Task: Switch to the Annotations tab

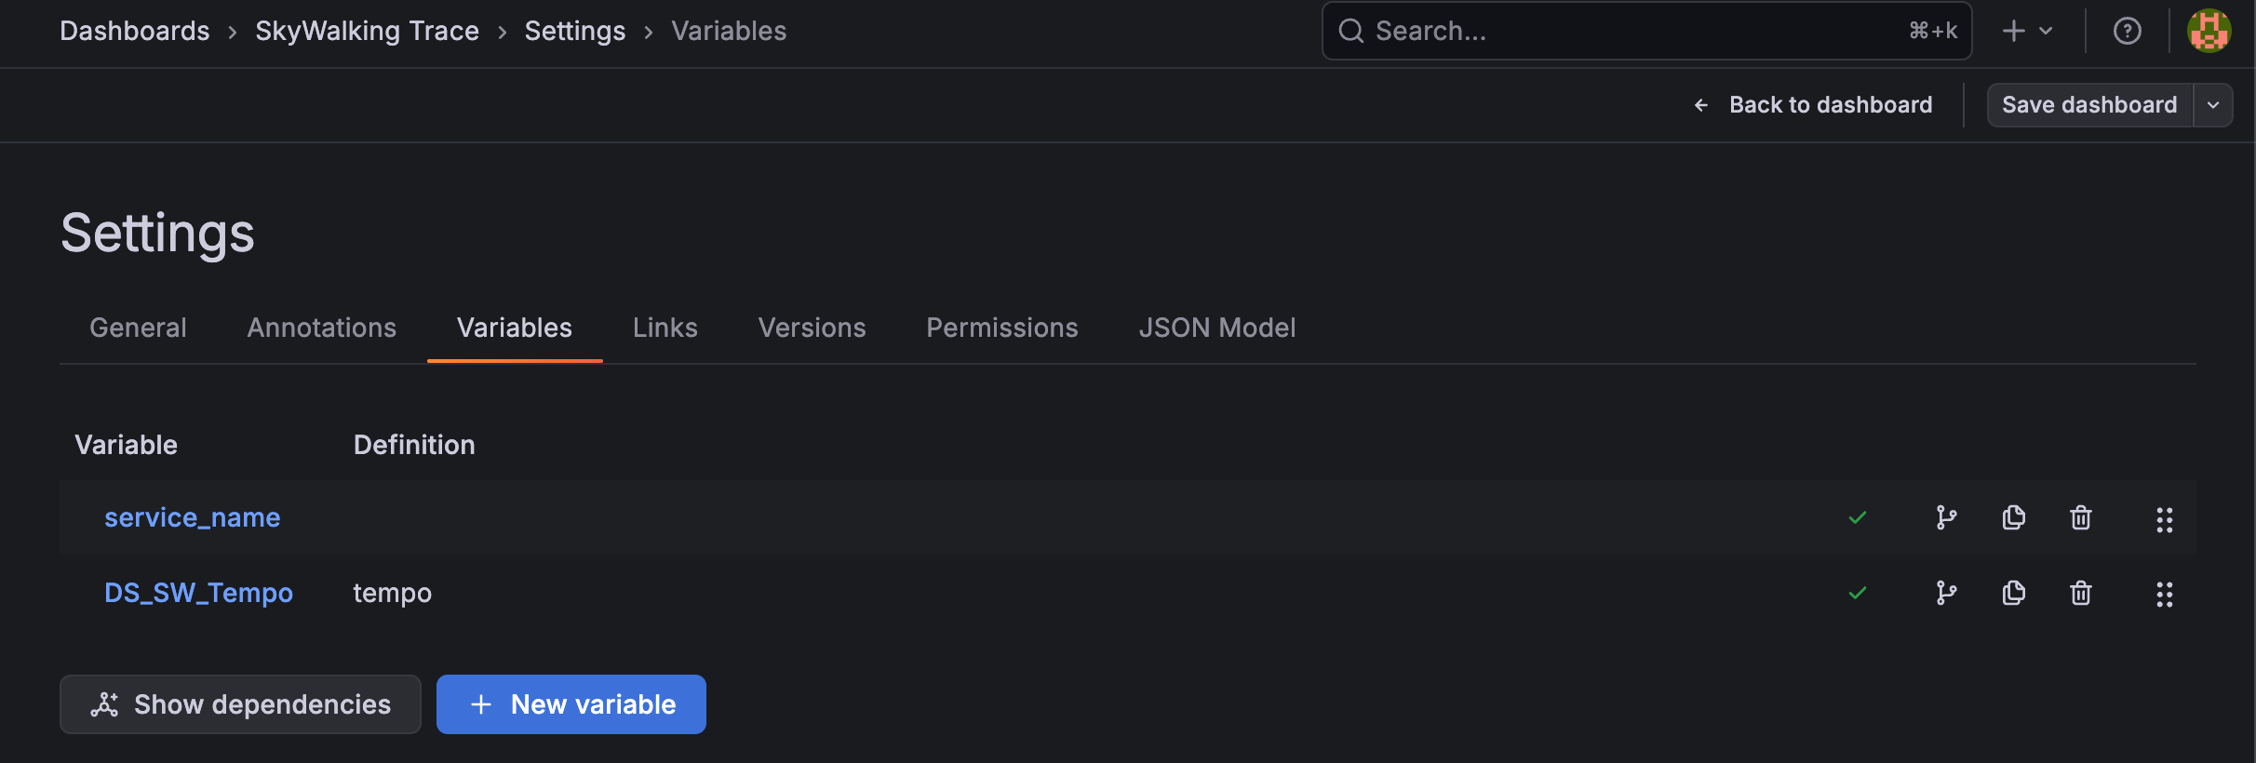Action: [x=321, y=328]
